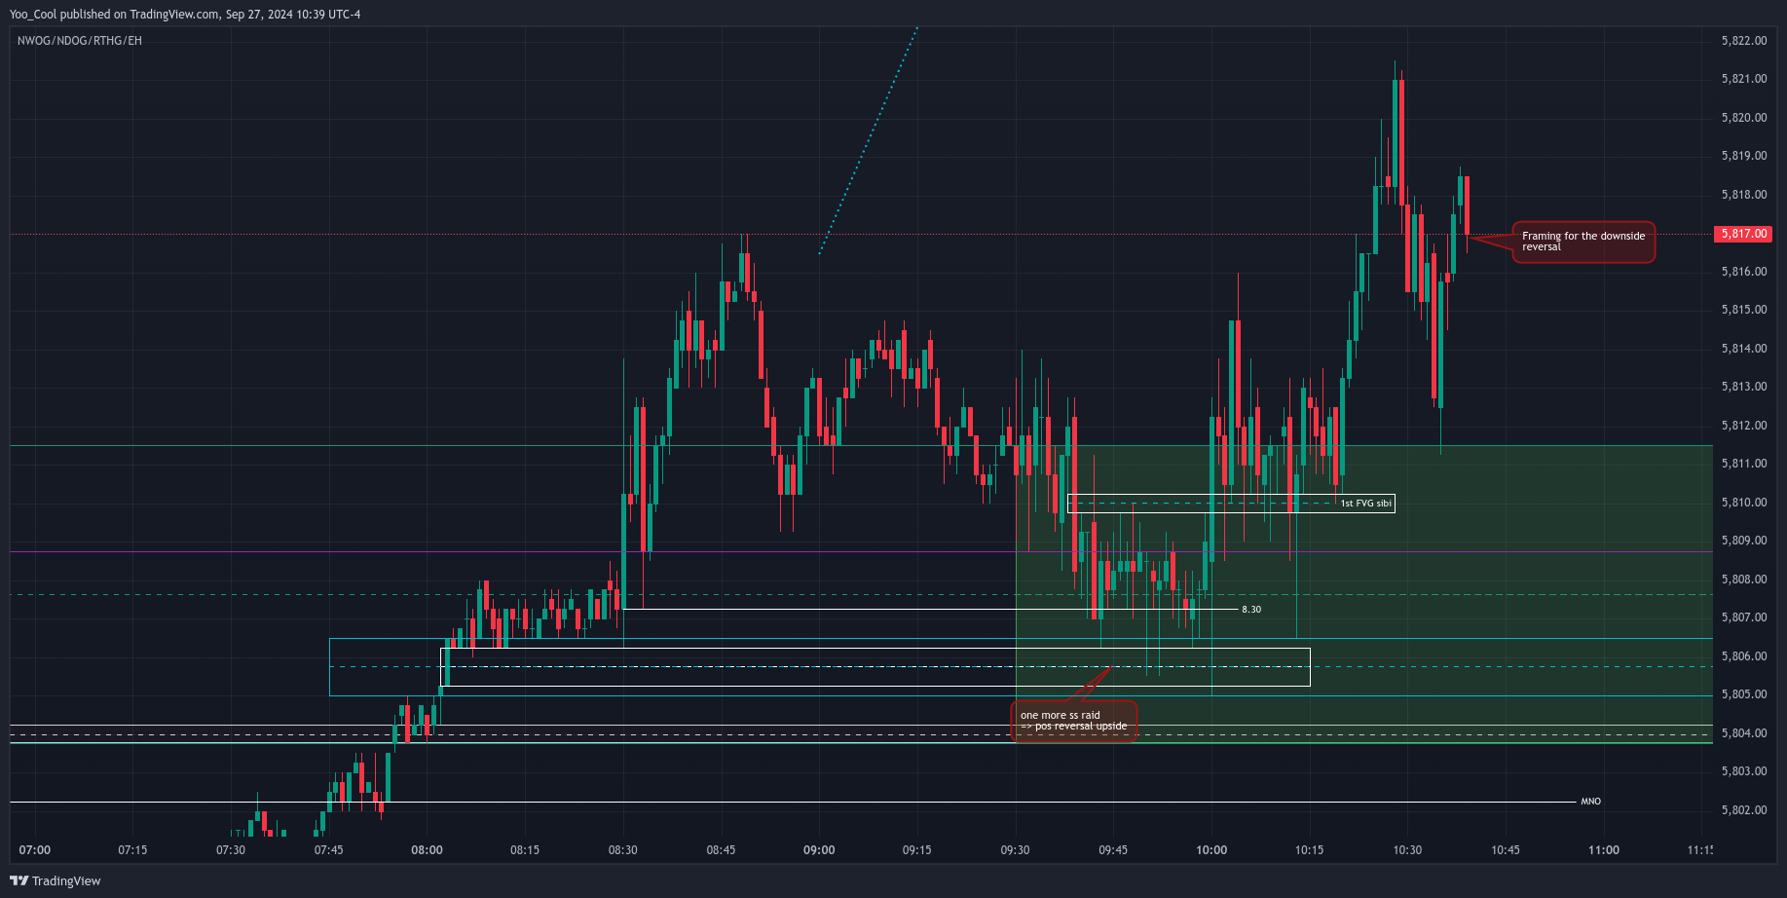Click the TradingView logo at bottom left
The height and width of the screenshot is (898, 1787).
click(x=56, y=880)
